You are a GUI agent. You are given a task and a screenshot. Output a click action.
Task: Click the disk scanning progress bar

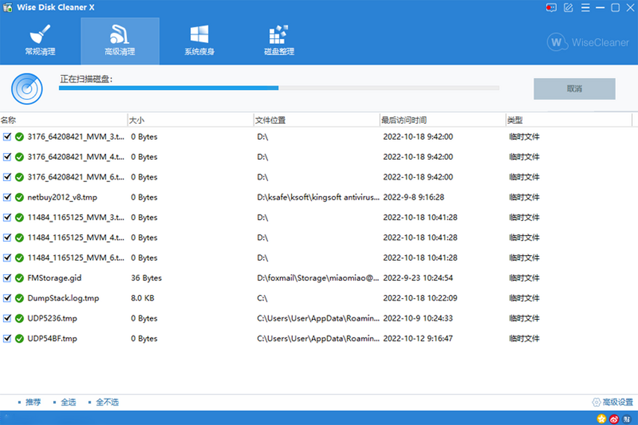(279, 88)
